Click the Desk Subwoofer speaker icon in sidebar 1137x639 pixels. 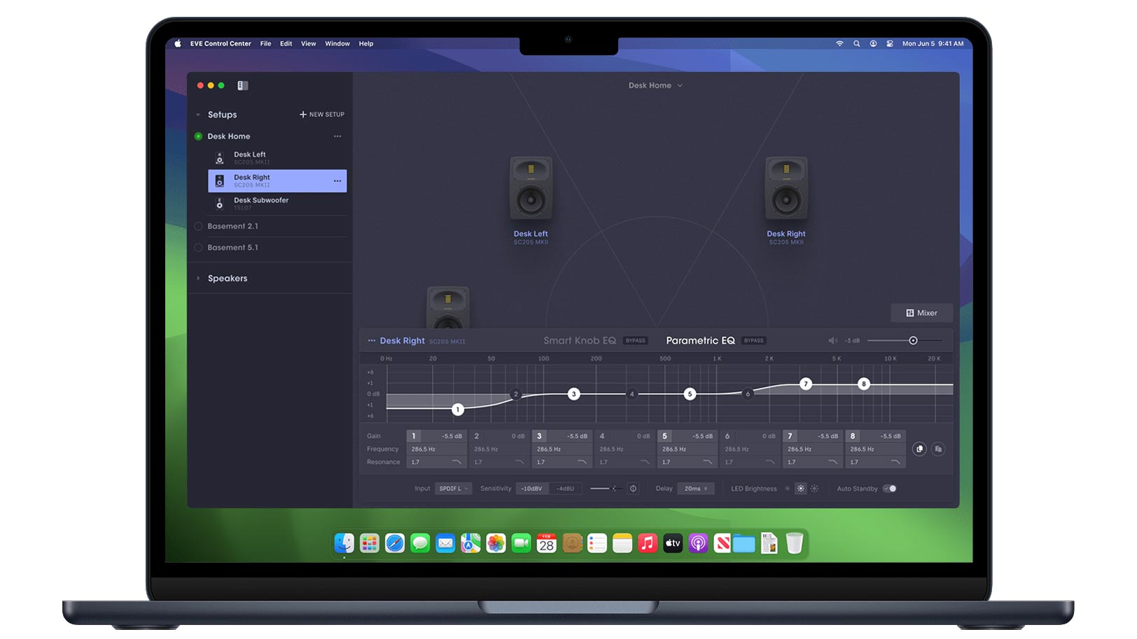coord(220,204)
